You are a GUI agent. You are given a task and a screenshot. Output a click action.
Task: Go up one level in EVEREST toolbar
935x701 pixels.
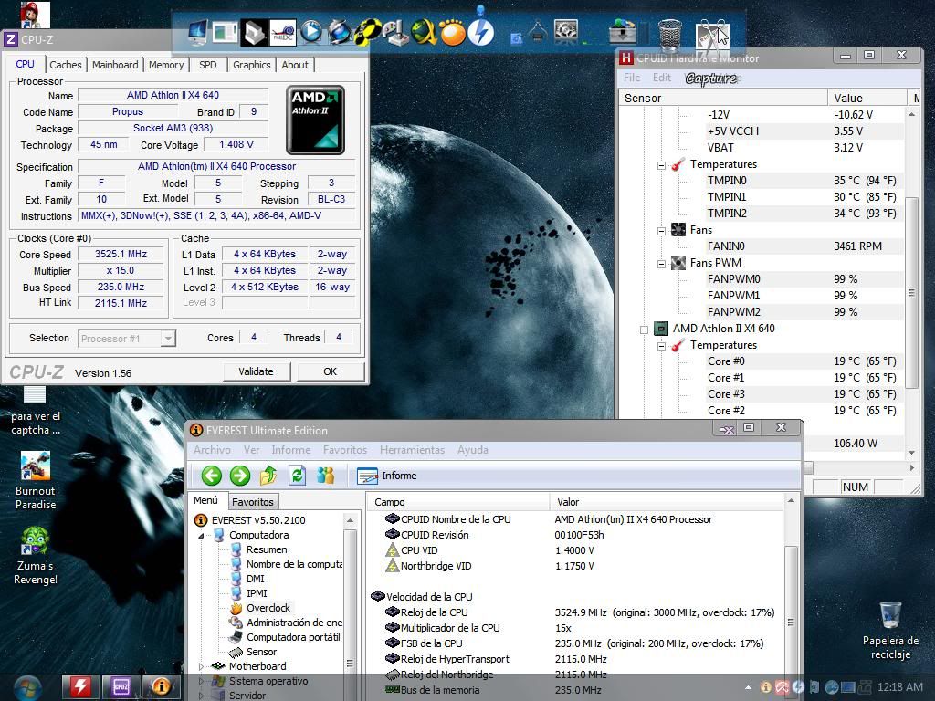coord(268,476)
